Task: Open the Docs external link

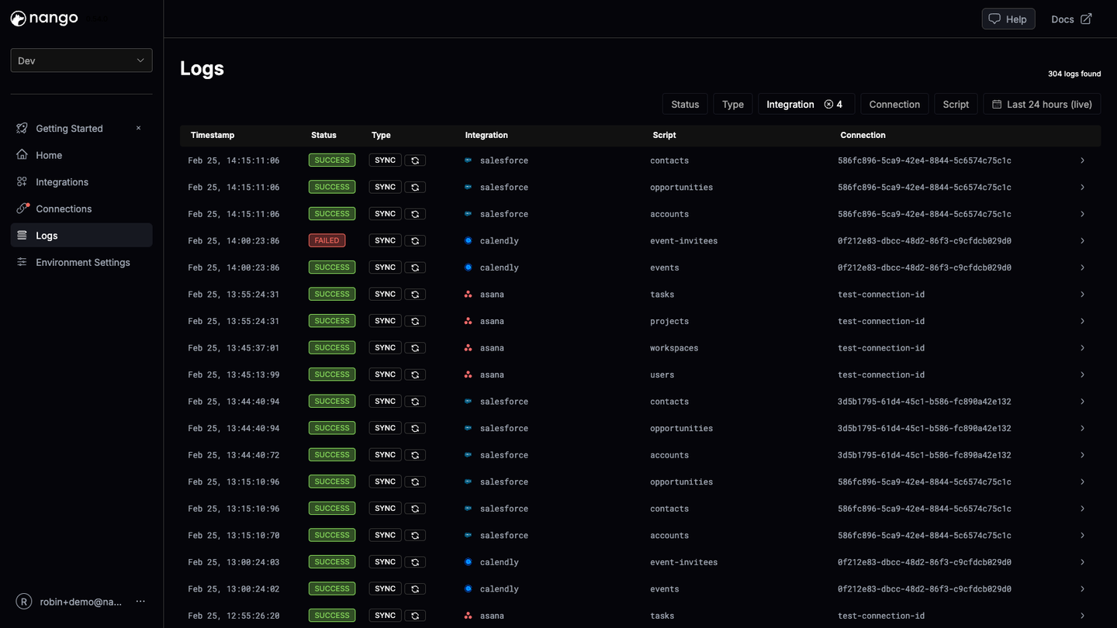Action: (1071, 19)
